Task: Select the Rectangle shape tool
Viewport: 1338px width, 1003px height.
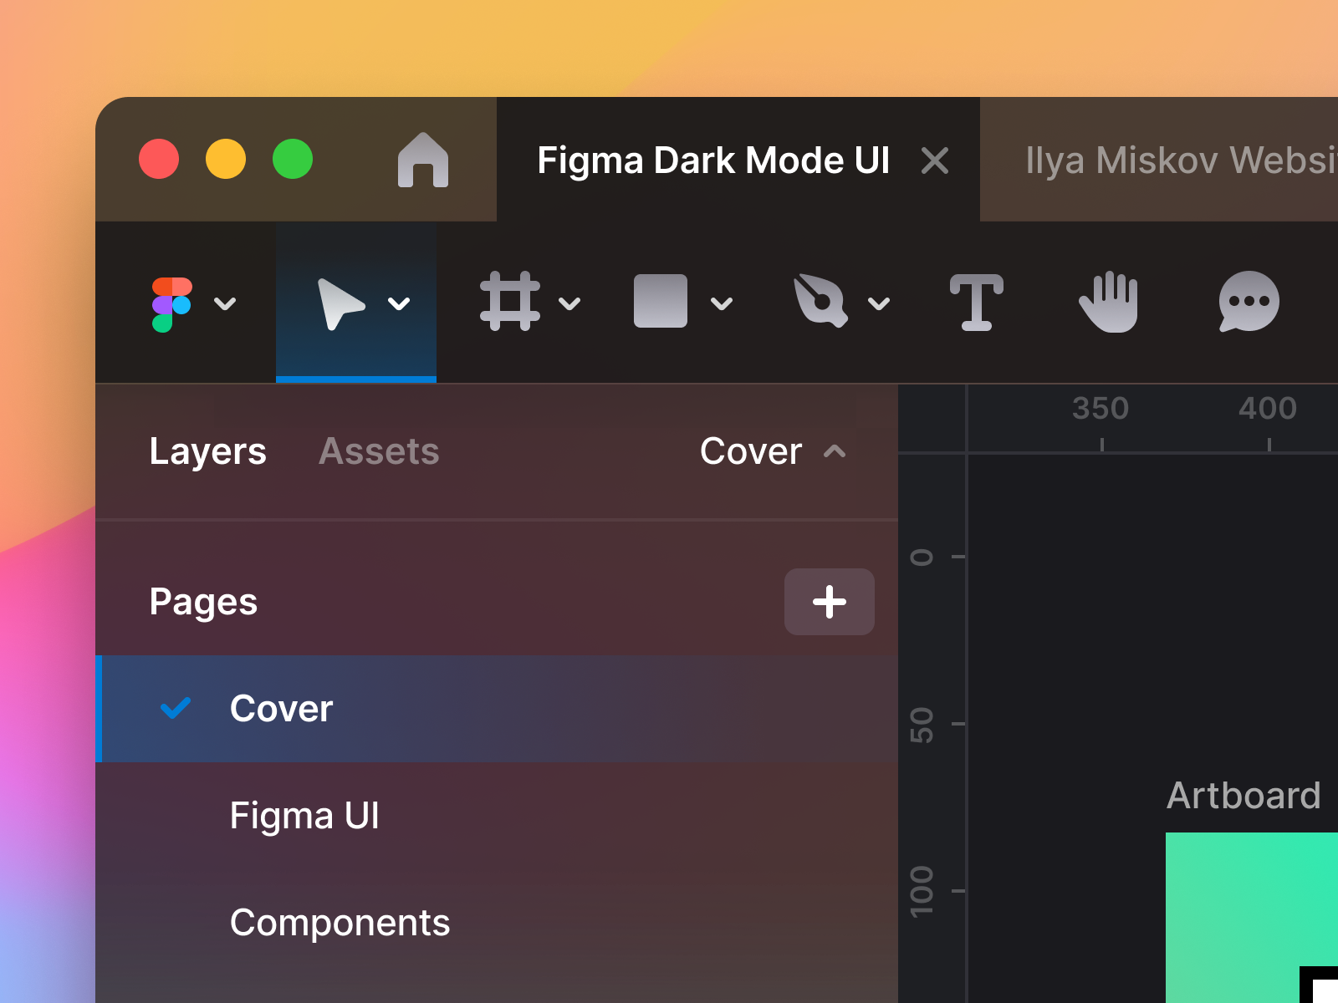Action: pyautogui.click(x=661, y=303)
